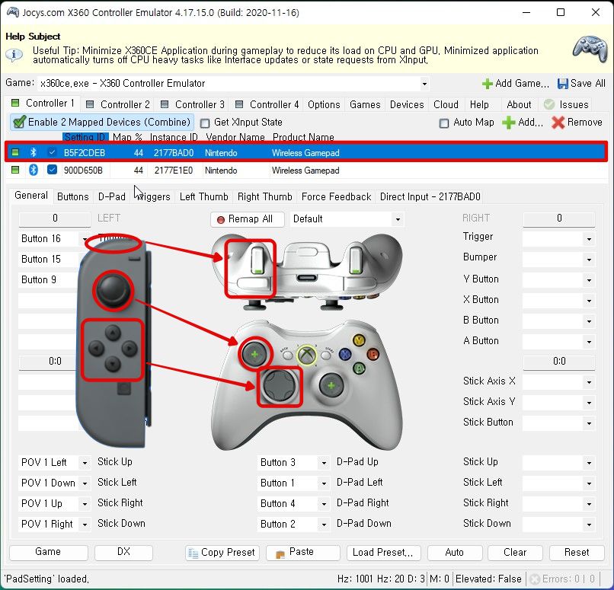Uncheck the checkbox in the B5F2CDEB device row

tap(52, 152)
